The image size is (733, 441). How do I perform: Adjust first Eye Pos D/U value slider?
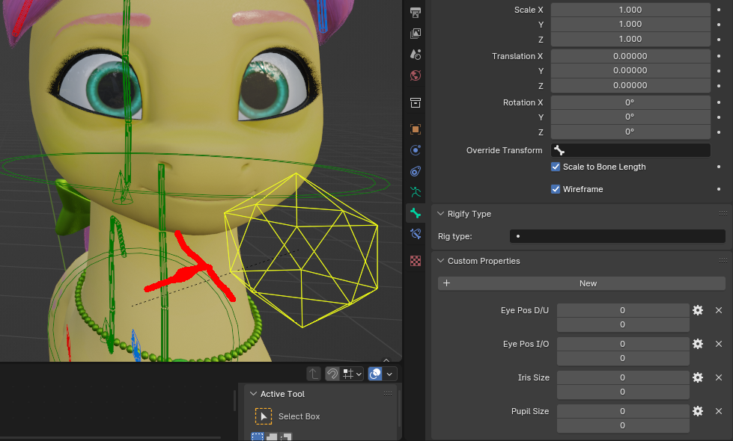(623, 310)
